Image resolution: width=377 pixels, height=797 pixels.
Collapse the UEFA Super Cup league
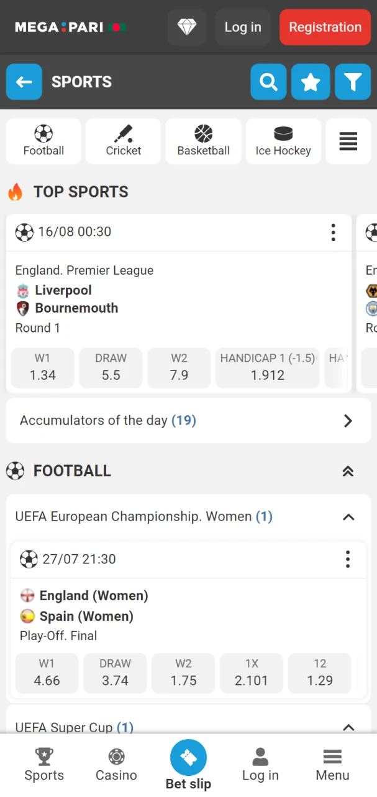click(348, 727)
